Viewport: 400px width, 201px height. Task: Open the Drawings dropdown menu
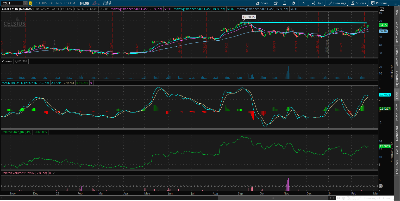(337, 3)
